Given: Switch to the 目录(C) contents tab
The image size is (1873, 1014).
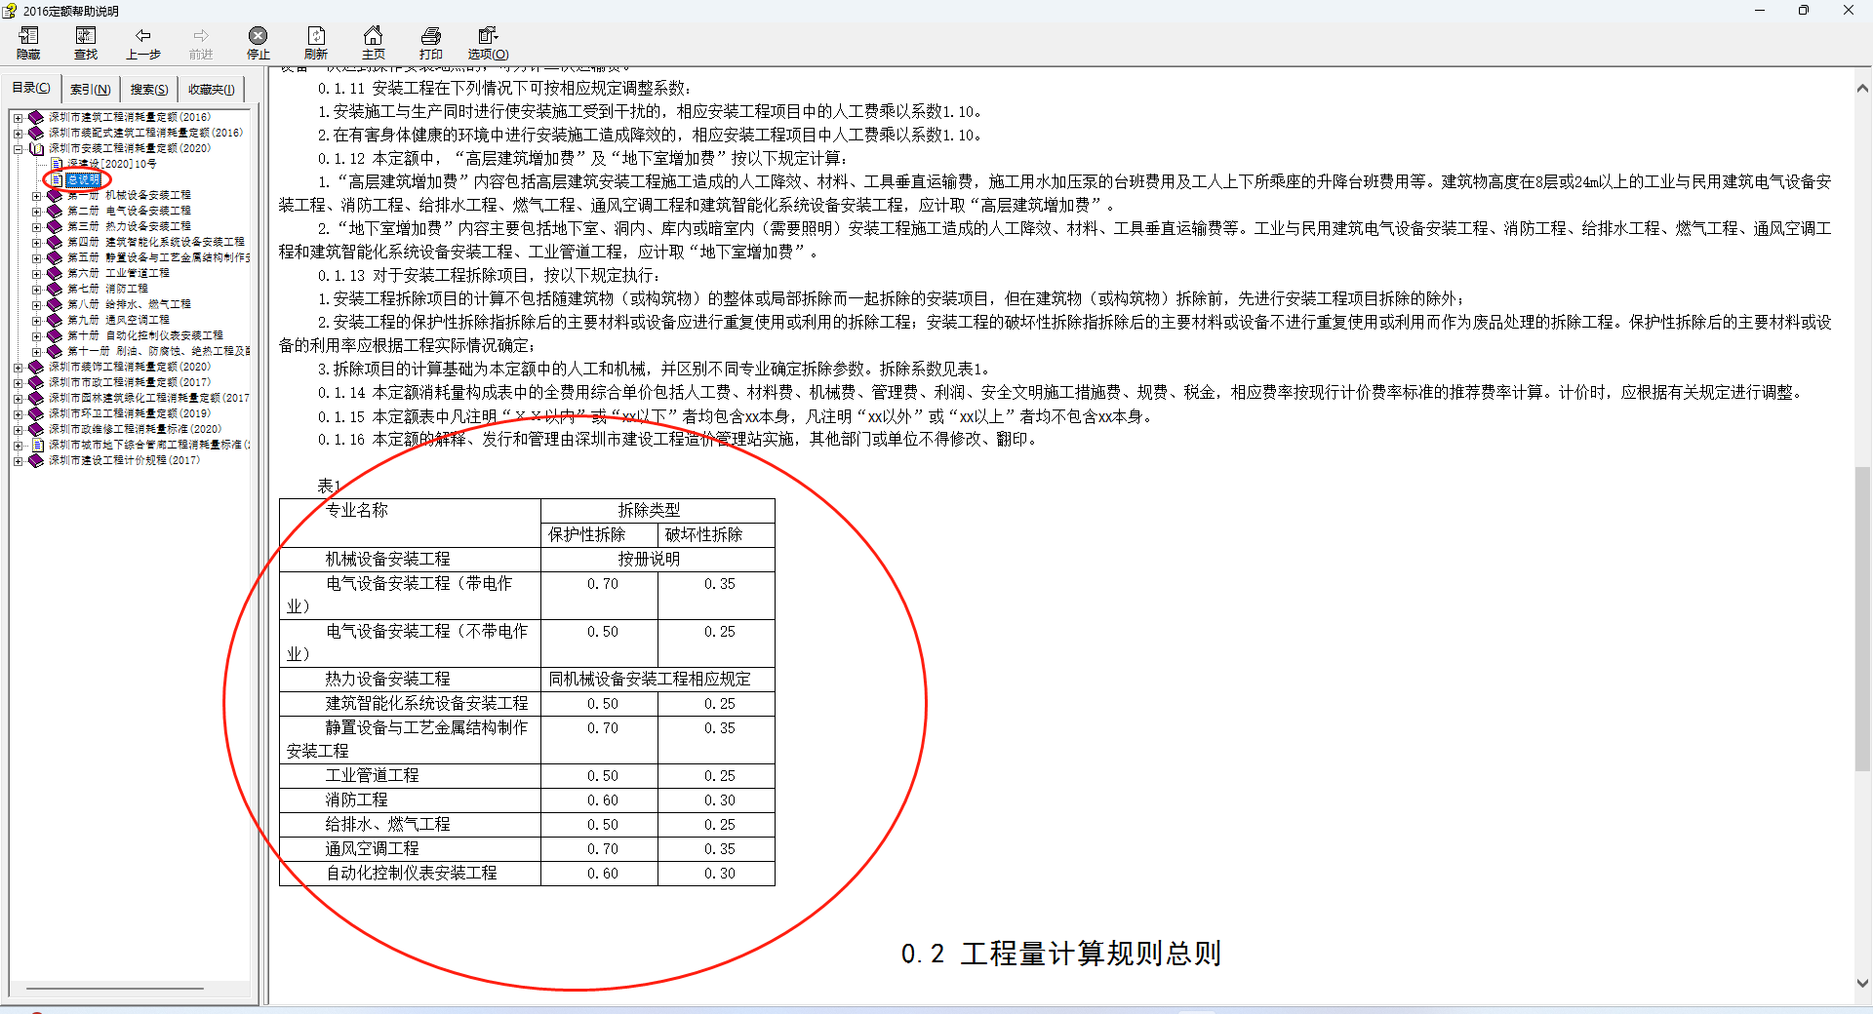Looking at the screenshot, I should pyautogui.click(x=31, y=88).
